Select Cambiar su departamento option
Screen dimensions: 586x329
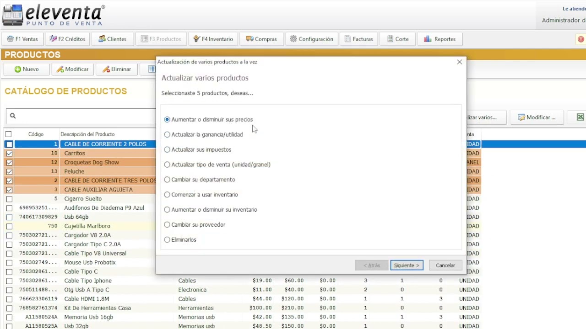(200, 180)
